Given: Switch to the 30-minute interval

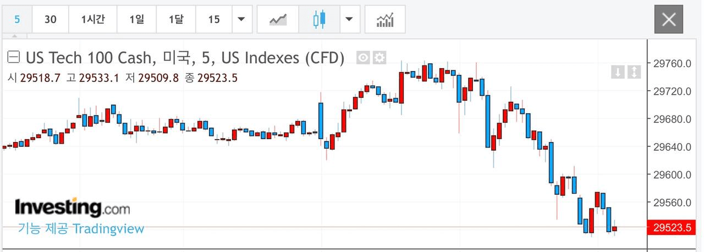Looking at the screenshot, I should point(50,19).
